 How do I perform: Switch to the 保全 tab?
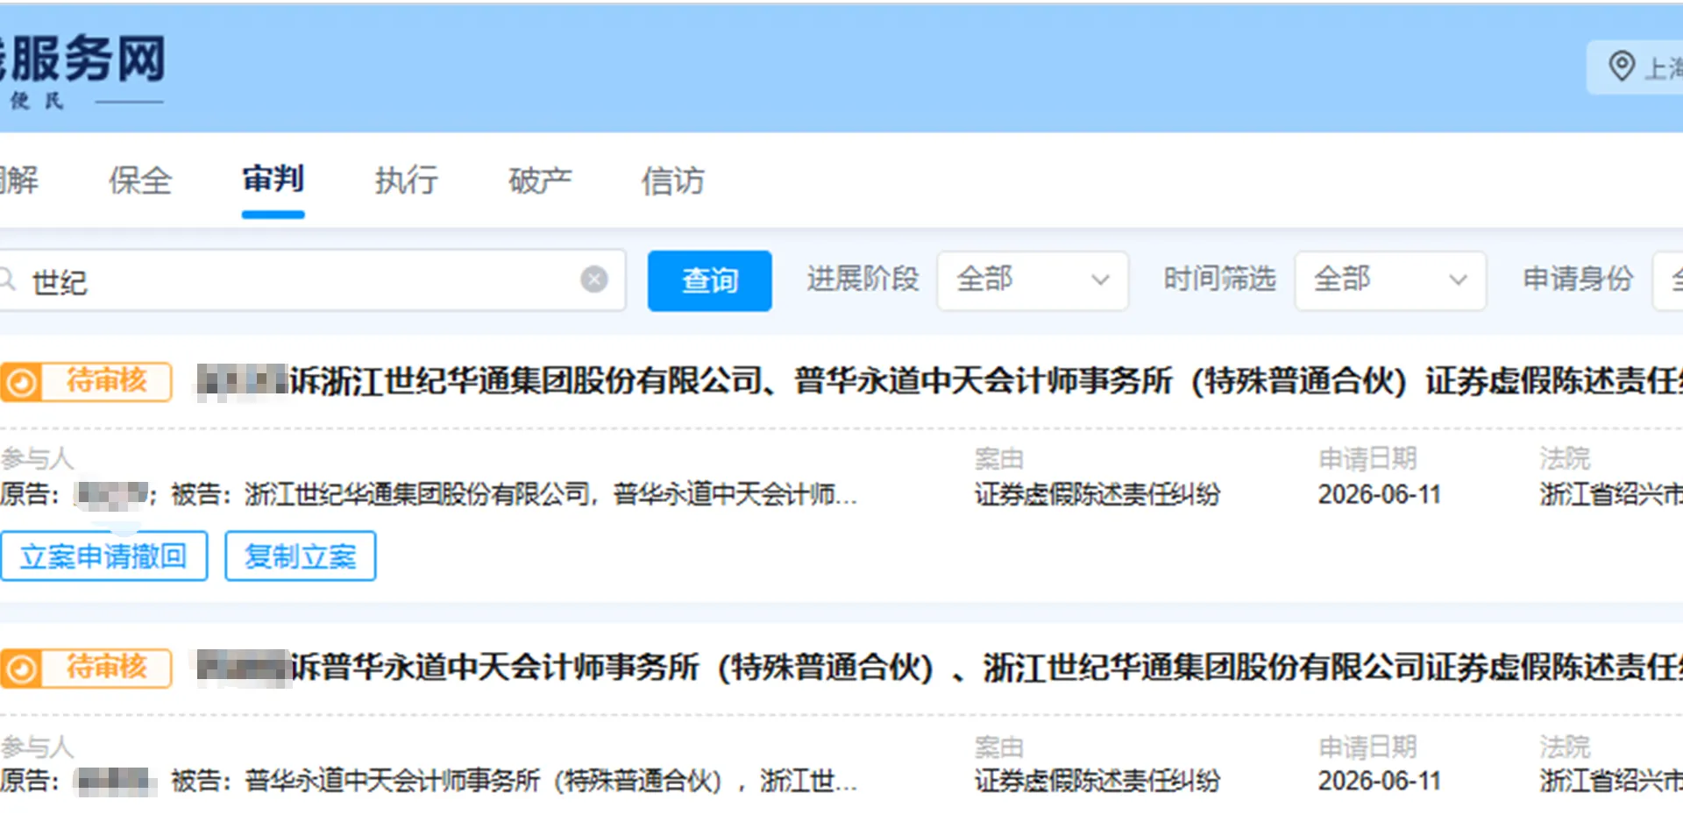point(140,180)
